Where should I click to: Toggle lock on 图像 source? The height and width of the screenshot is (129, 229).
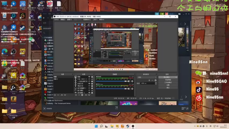92,77
